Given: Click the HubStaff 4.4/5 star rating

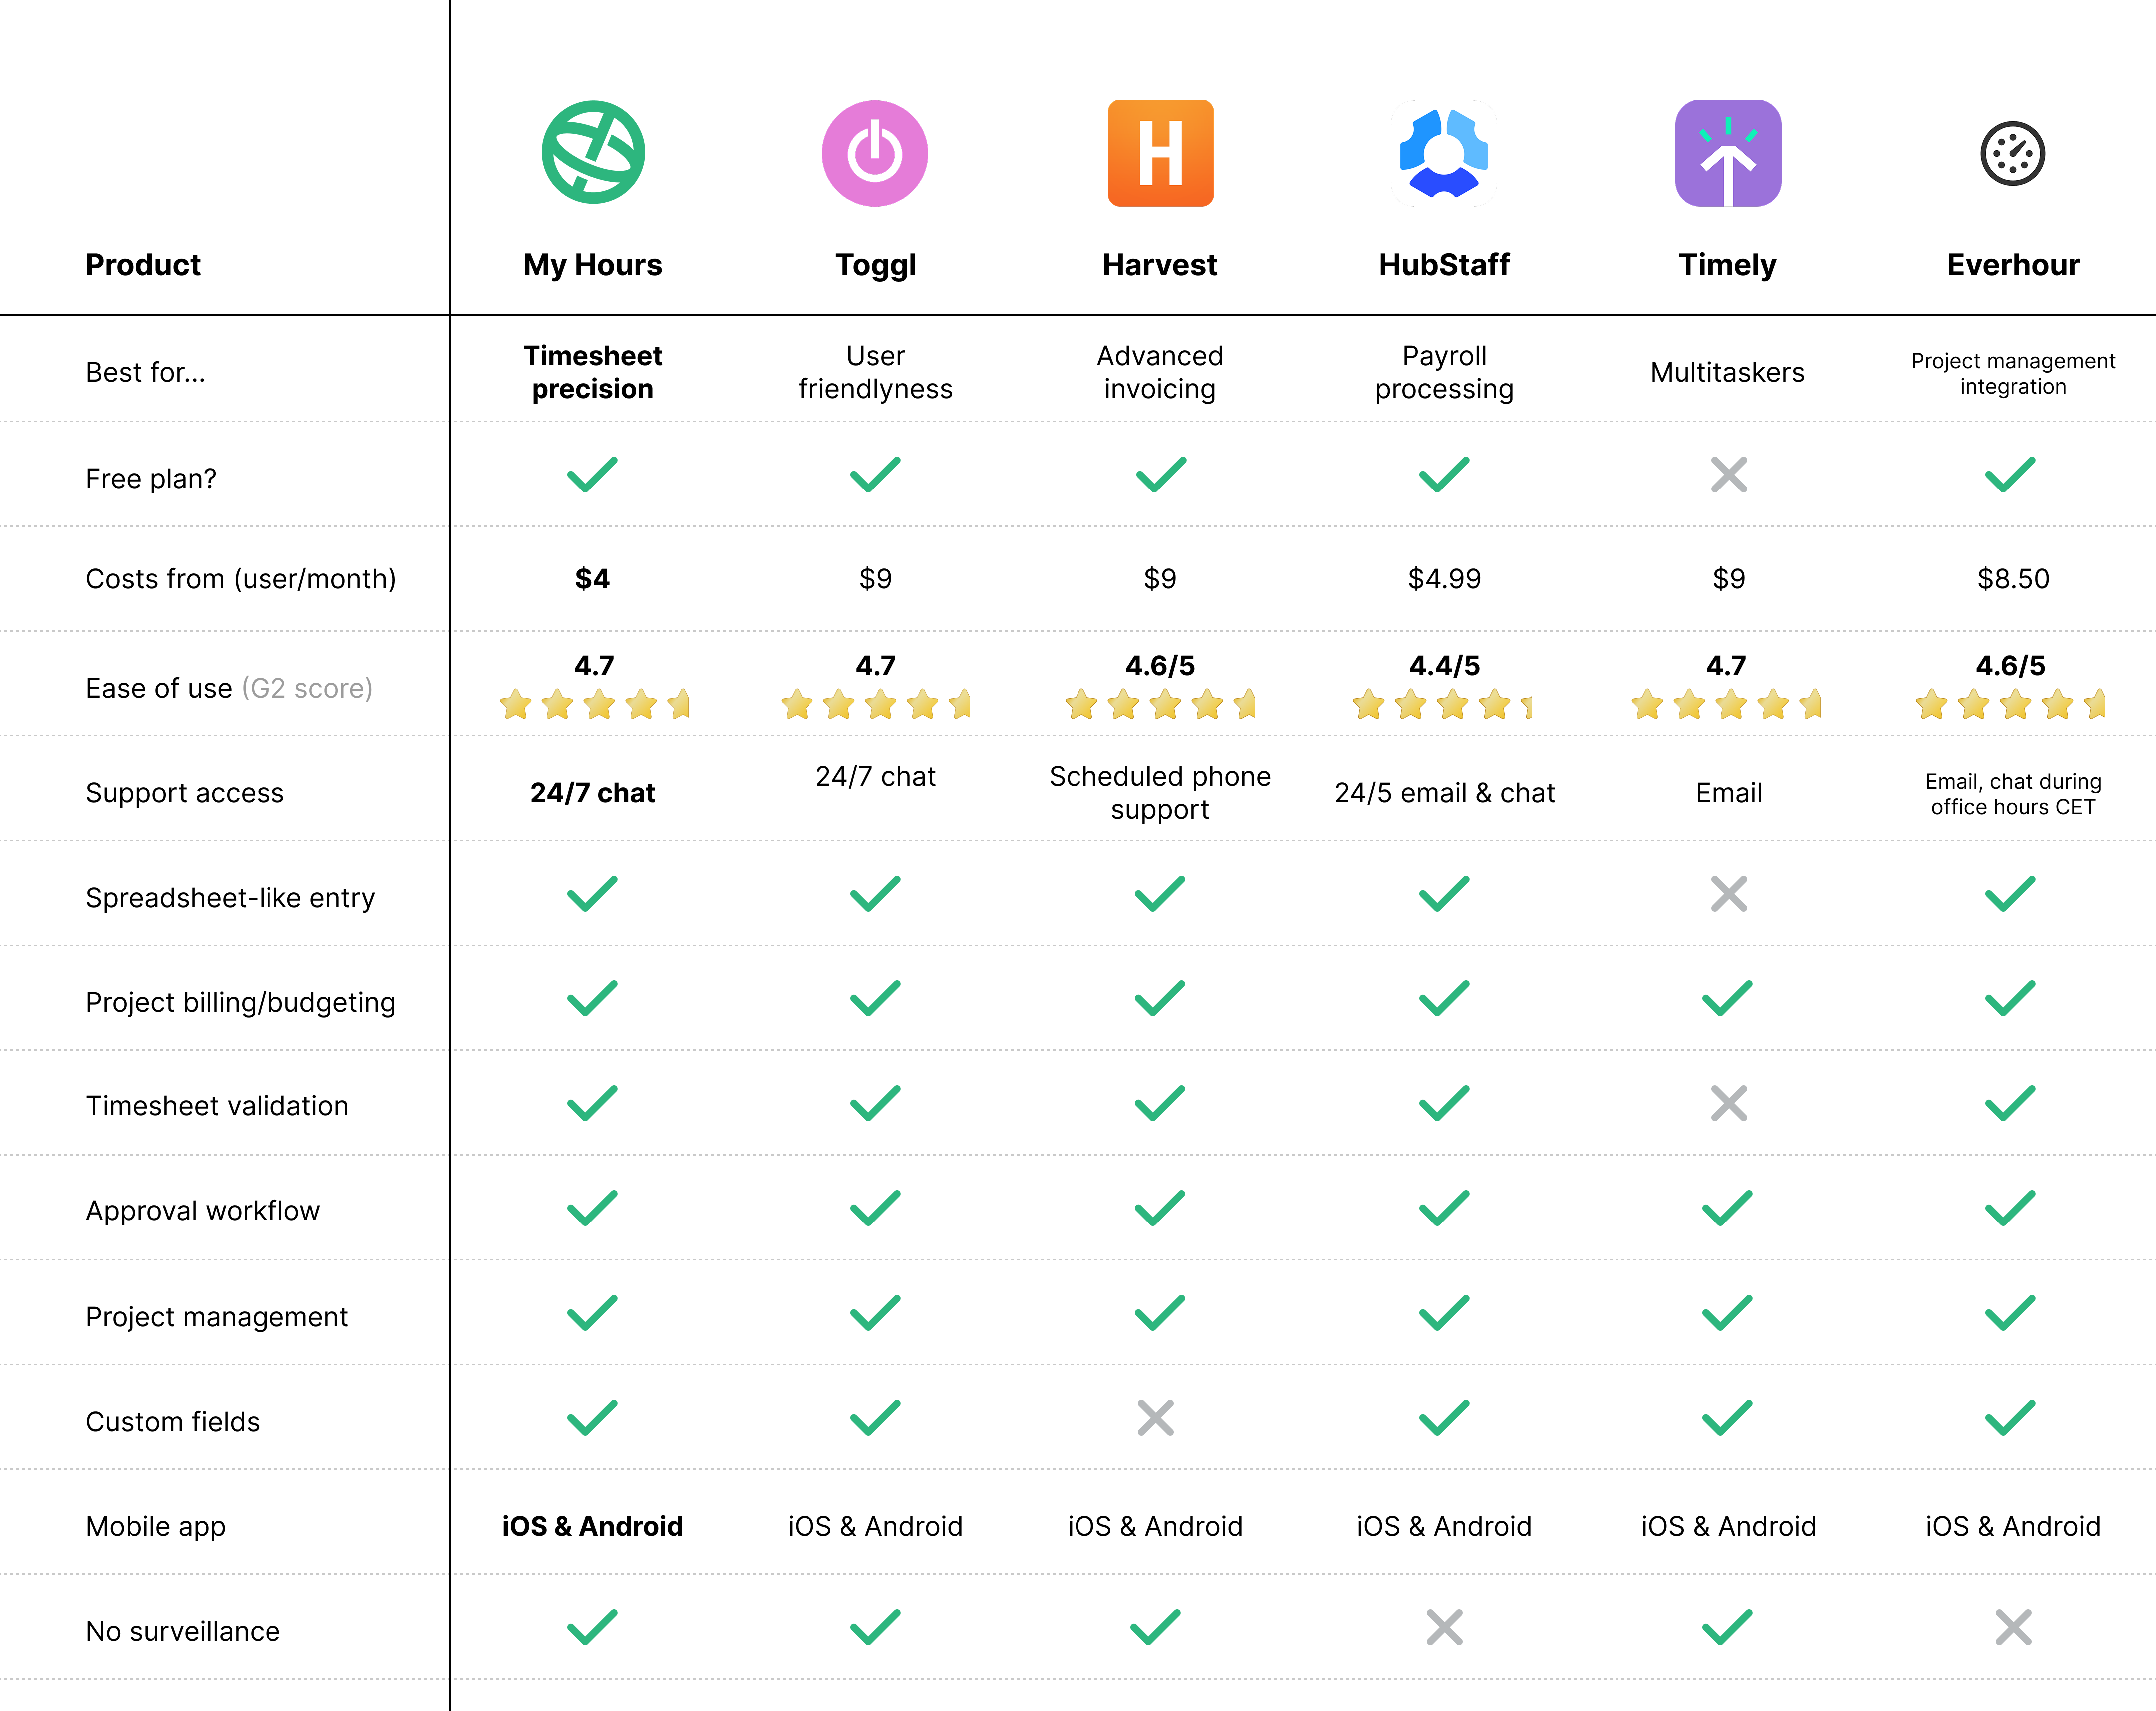Looking at the screenshot, I should 1442,704.
